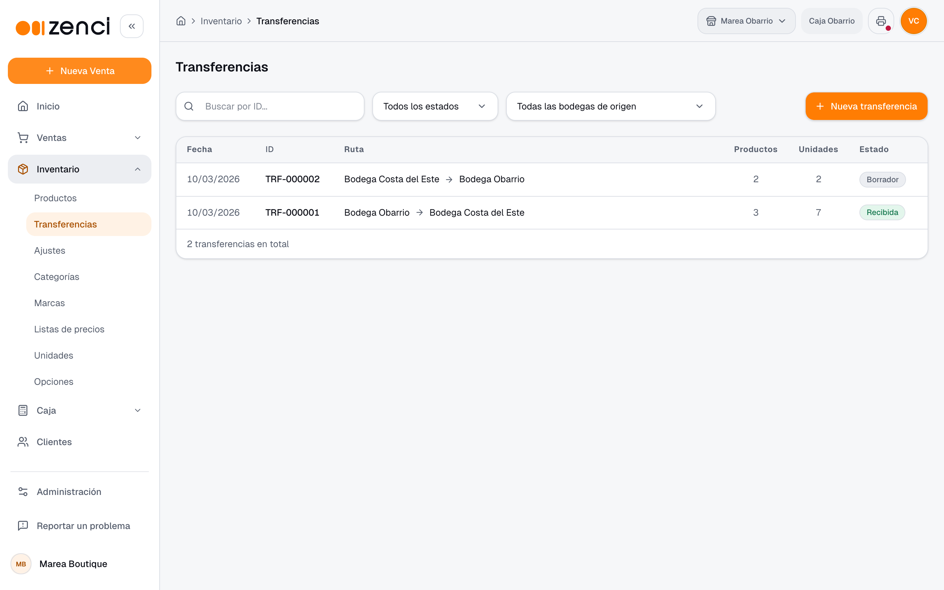Viewport: 944px width, 590px height.
Task: Click the Caja calculator icon
Action: tap(23, 410)
